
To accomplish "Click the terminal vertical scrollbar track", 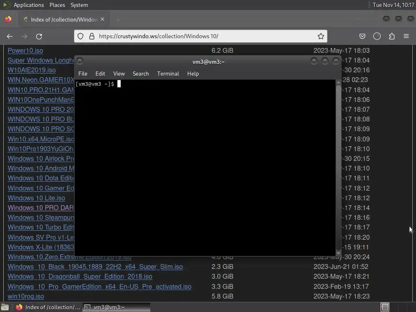I will tap(338, 168).
